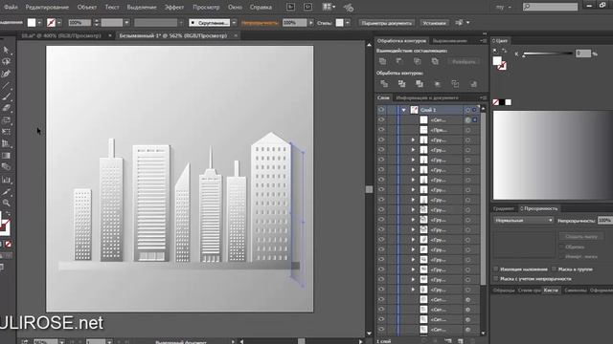Select the Selection tool arrow in the toolbar
Image resolution: width=613 pixels, height=344 pixels.
6,50
